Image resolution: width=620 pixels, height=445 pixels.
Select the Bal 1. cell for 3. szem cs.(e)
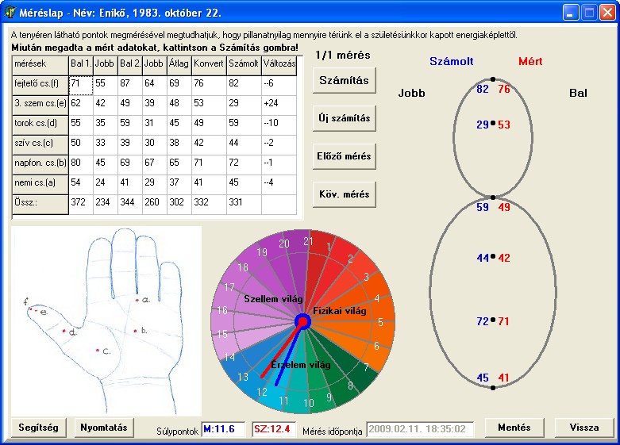click(81, 105)
